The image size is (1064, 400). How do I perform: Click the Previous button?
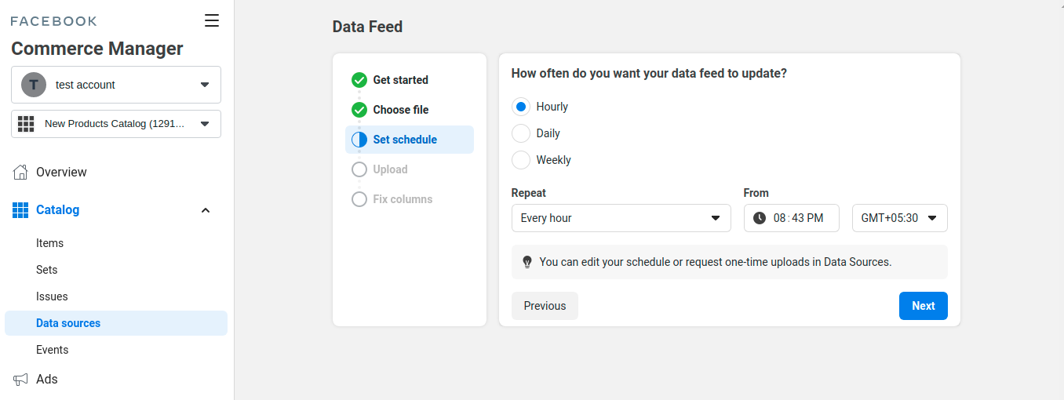click(x=545, y=306)
